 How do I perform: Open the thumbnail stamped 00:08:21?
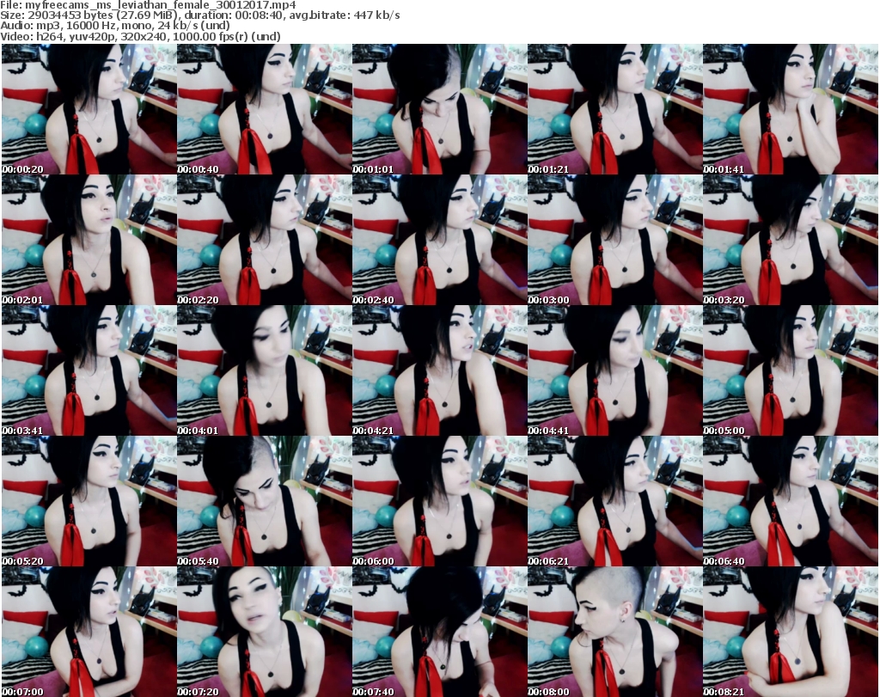pyautogui.click(x=791, y=632)
